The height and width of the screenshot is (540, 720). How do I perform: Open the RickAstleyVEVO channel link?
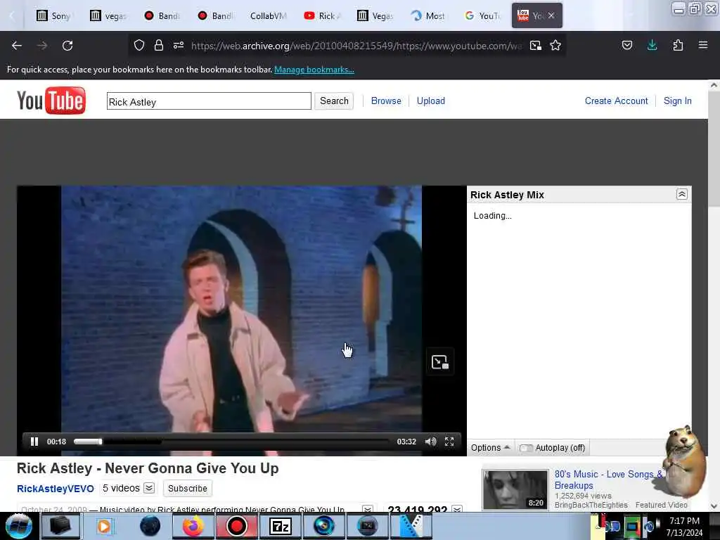point(55,489)
